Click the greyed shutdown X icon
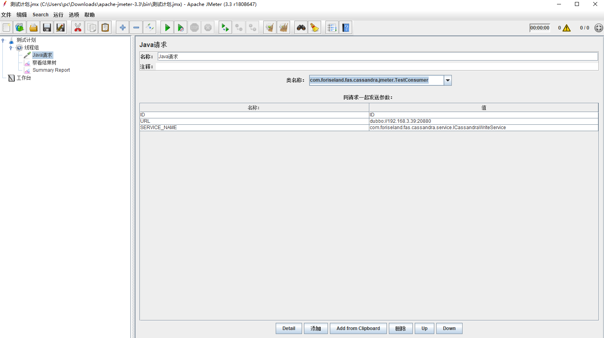The image size is (604, 338). coord(208,28)
